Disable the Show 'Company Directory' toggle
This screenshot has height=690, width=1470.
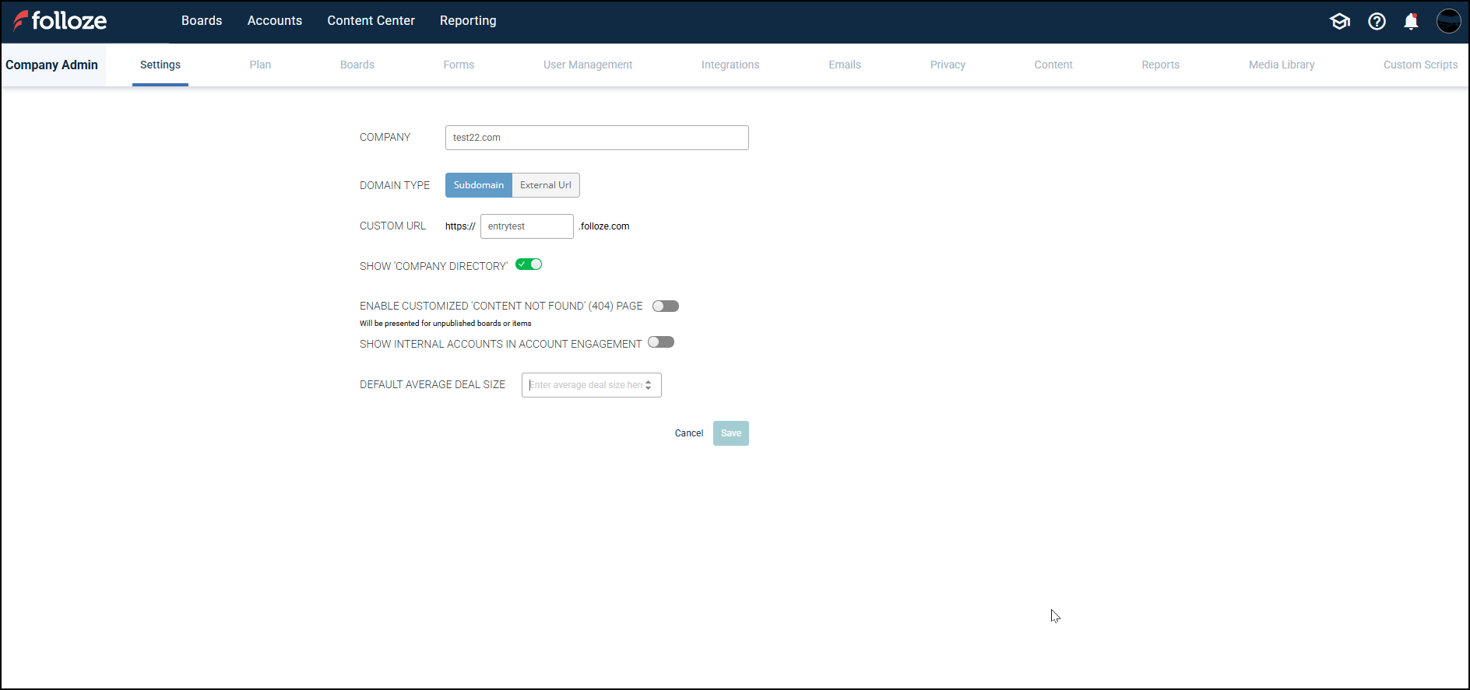tap(529, 264)
